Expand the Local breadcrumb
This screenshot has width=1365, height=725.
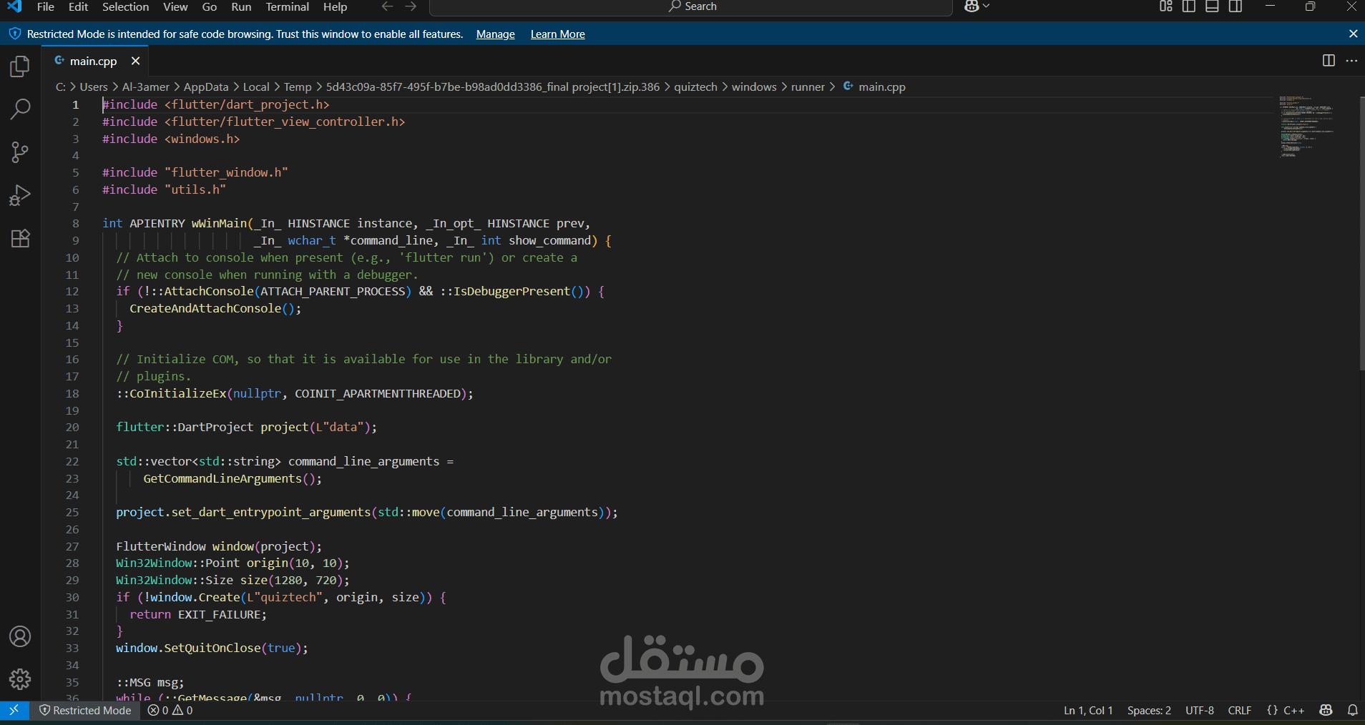tap(256, 87)
